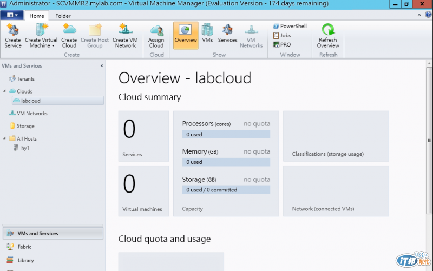Collapse the ribbon with the chevron

419,15
